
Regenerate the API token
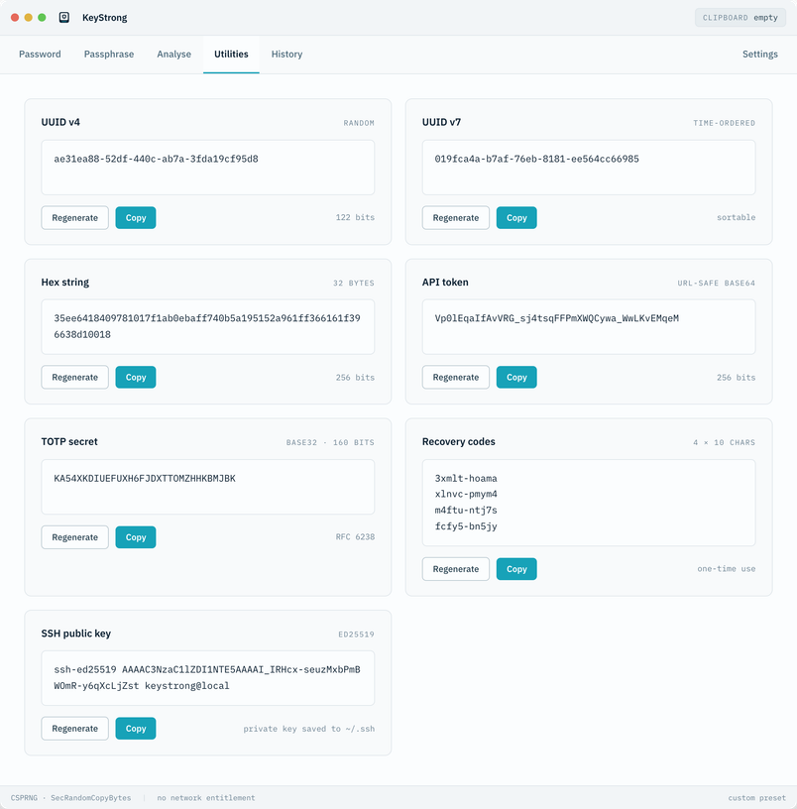coord(456,377)
